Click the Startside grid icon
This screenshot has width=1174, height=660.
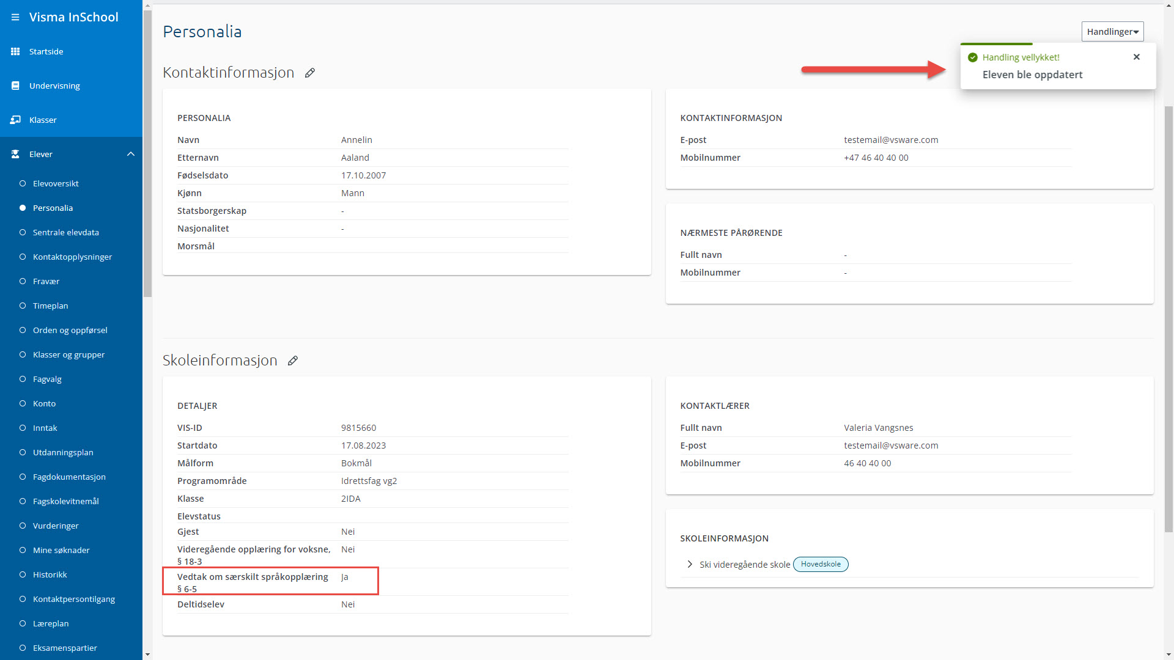15,51
